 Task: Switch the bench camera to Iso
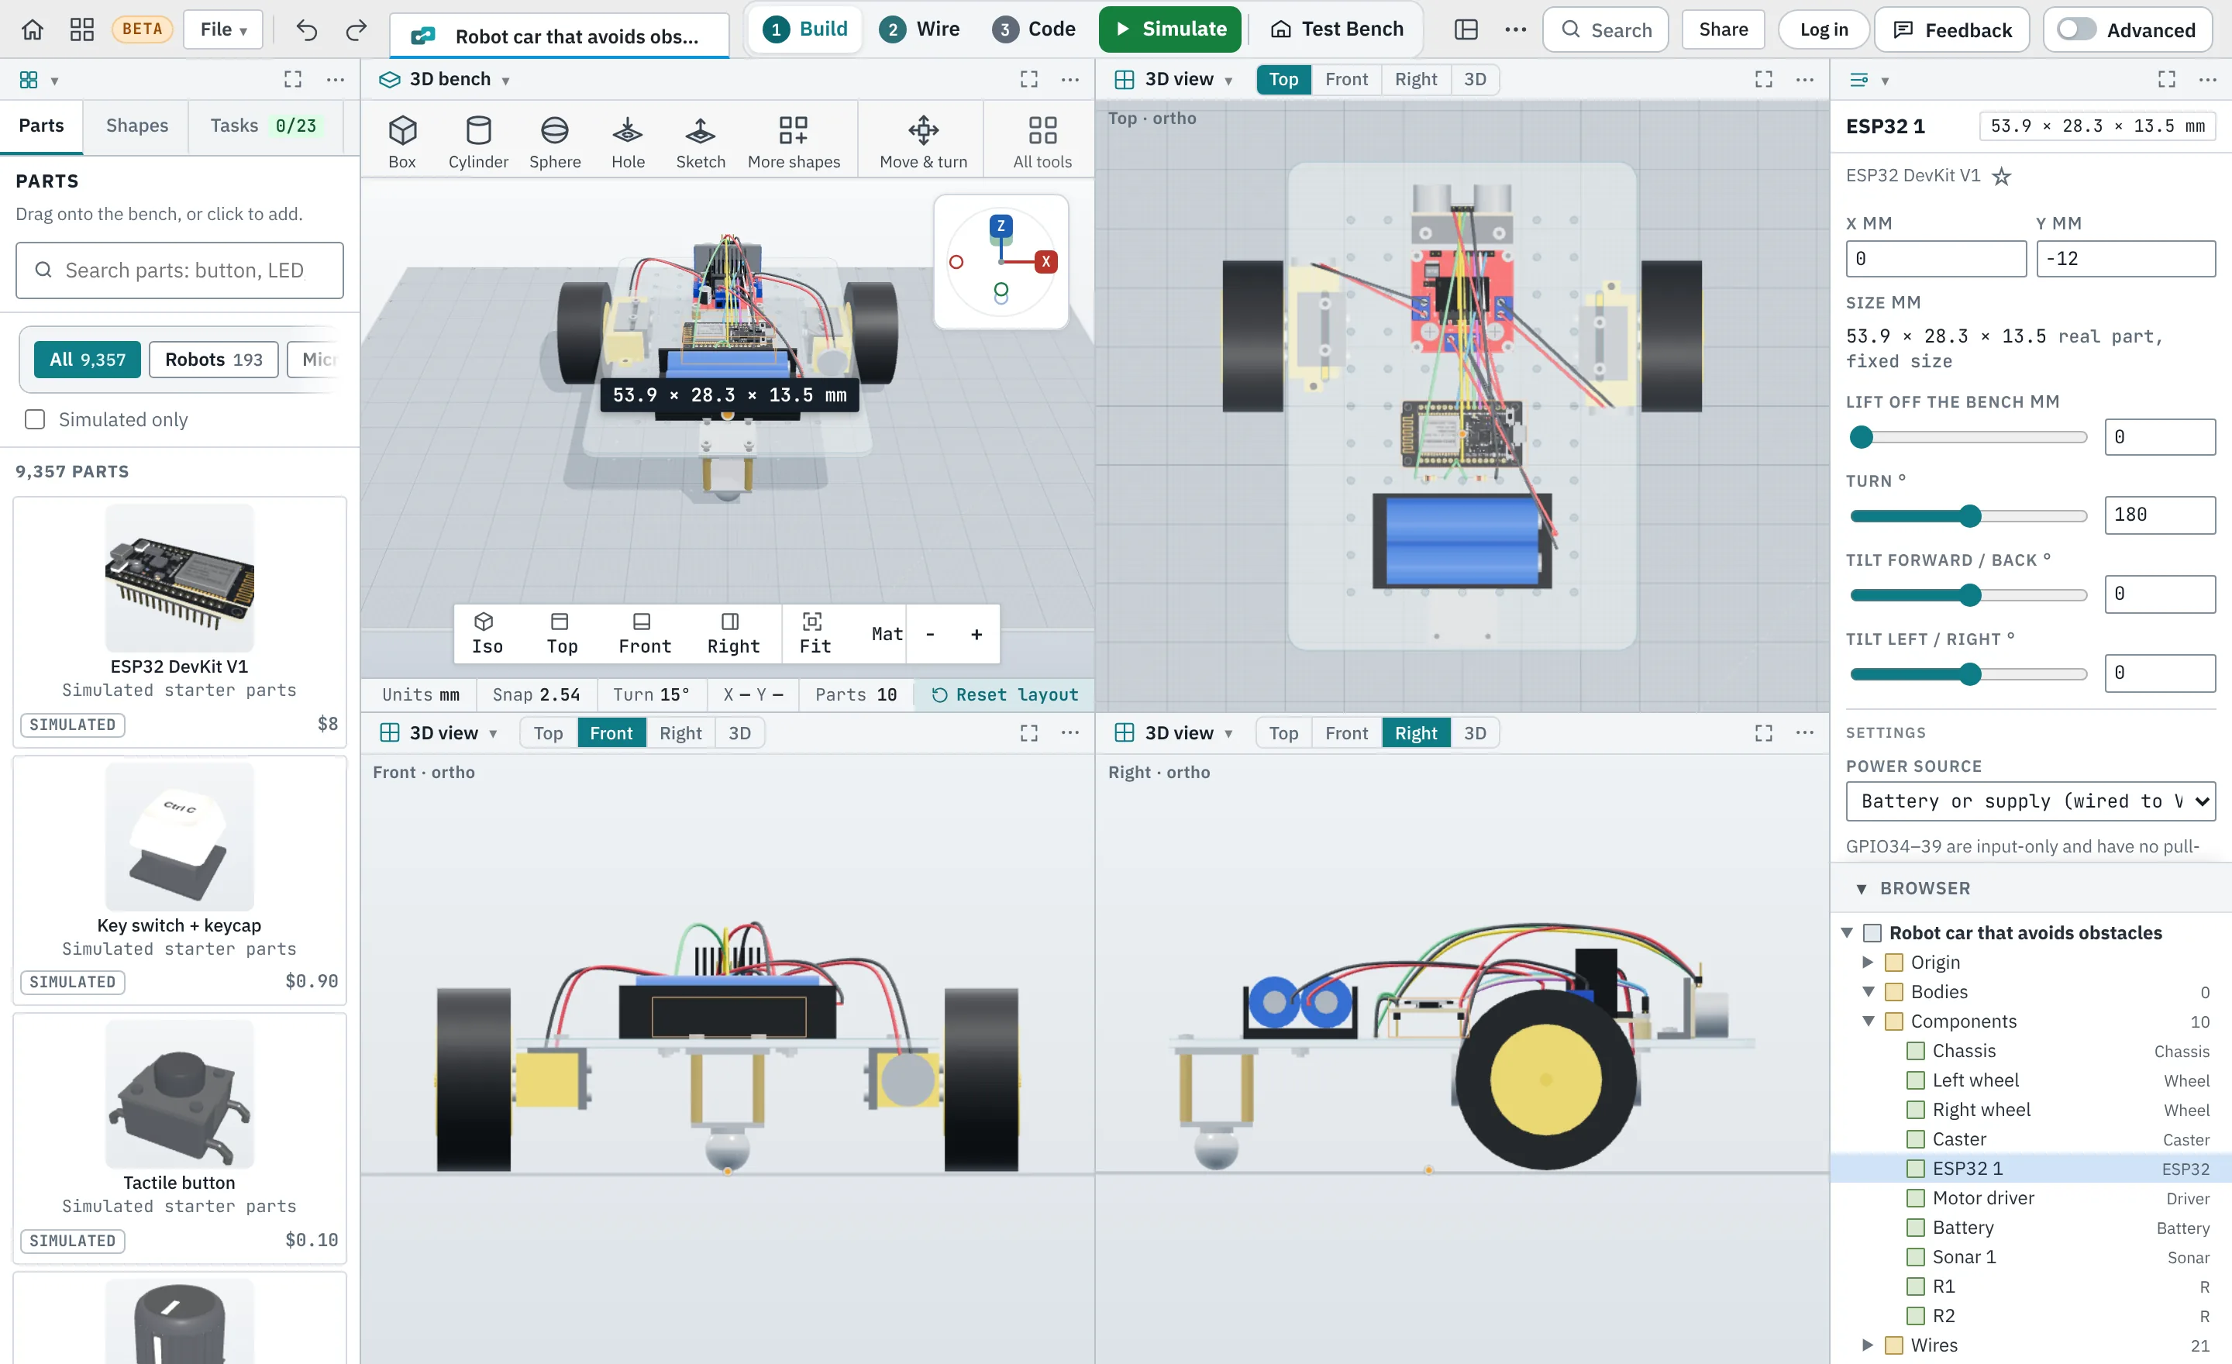tap(487, 633)
